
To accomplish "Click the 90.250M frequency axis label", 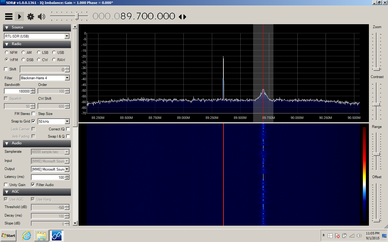I will click(x=326, y=118).
